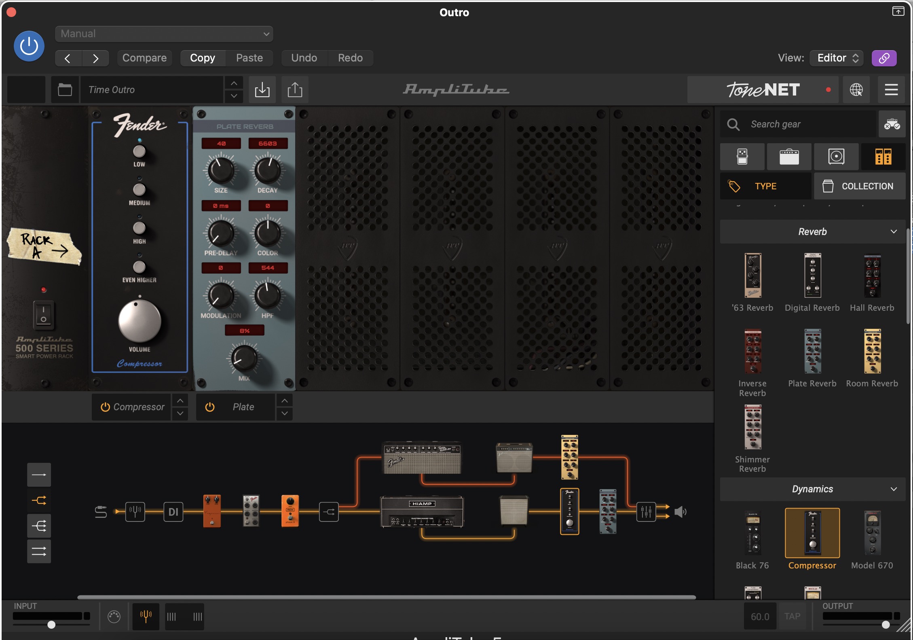Select the Digital Reverb gear
The height and width of the screenshot is (640, 913).
tap(812, 275)
